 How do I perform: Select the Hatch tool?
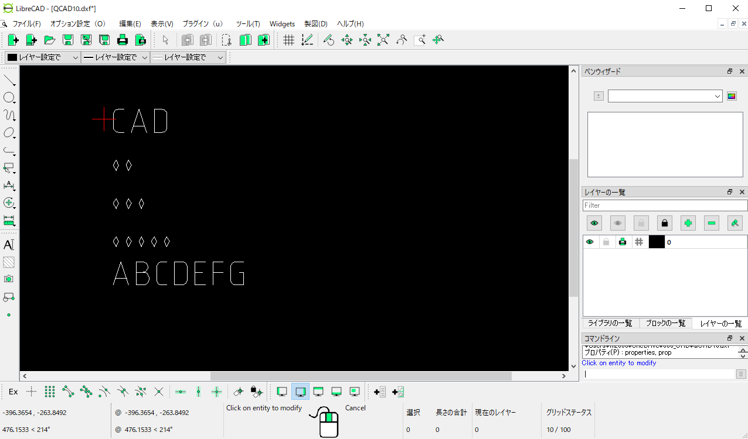[x=9, y=262]
